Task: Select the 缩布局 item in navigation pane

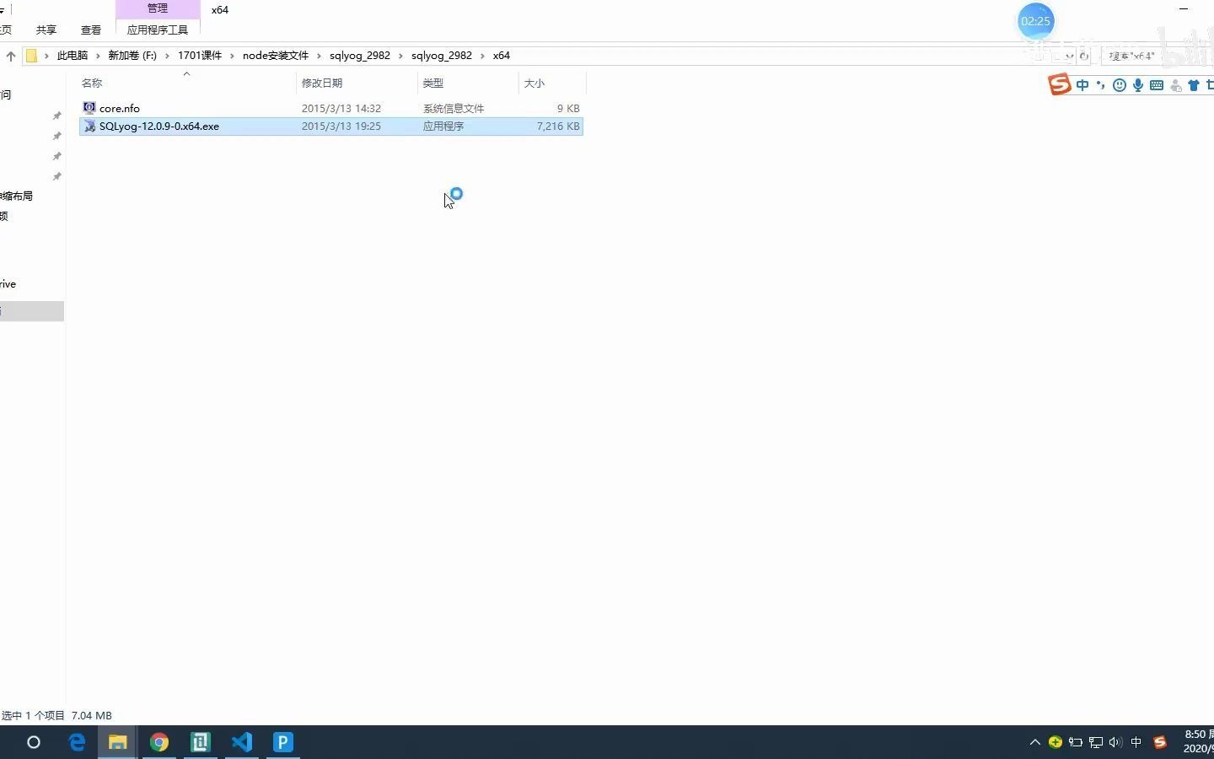Action: click(x=16, y=196)
